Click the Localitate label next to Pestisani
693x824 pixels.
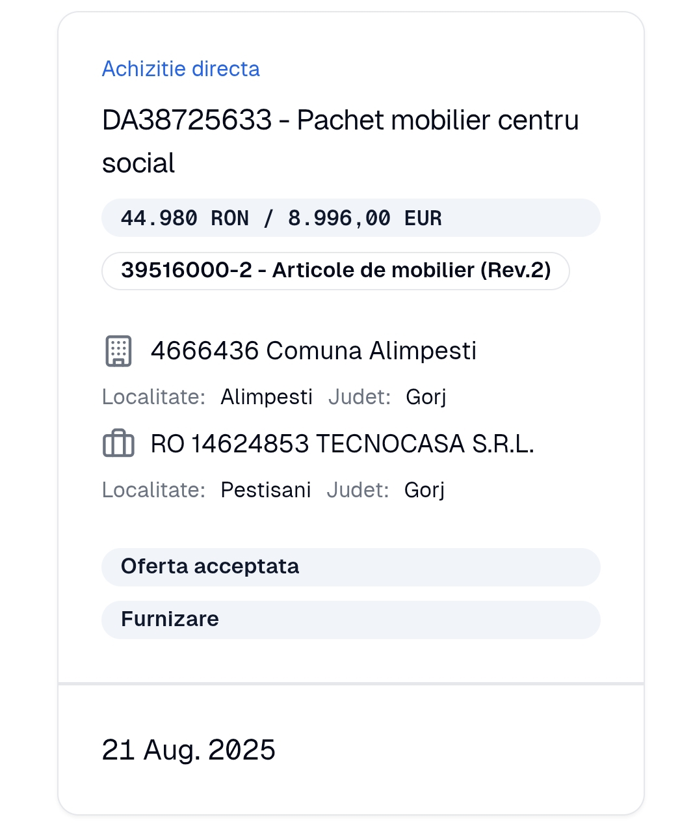click(153, 490)
